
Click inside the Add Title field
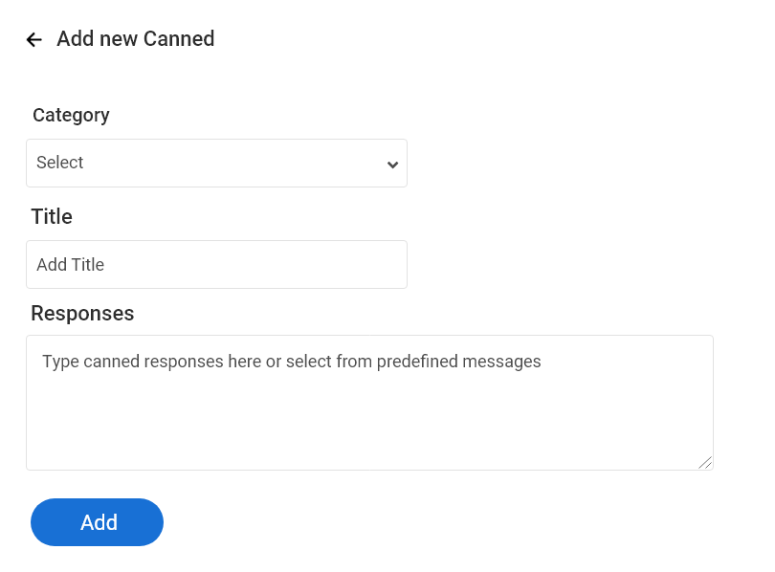tap(216, 264)
